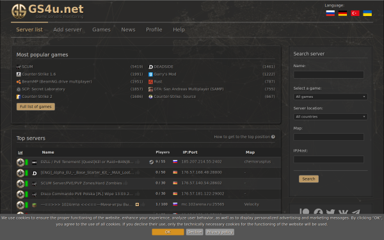Screen dimensions: 384x240
Task: Decline cookies button
Action: coord(195,232)
